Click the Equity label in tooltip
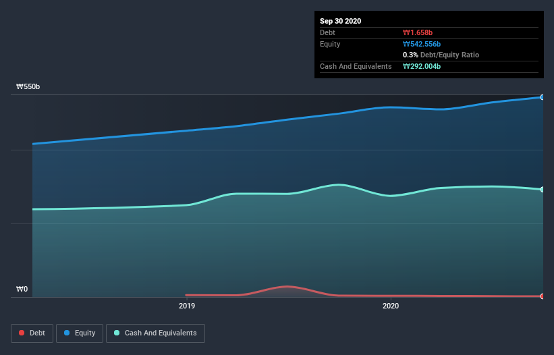Image resolution: width=554 pixels, height=355 pixels. pyautogui.click(x=330, y=44)
